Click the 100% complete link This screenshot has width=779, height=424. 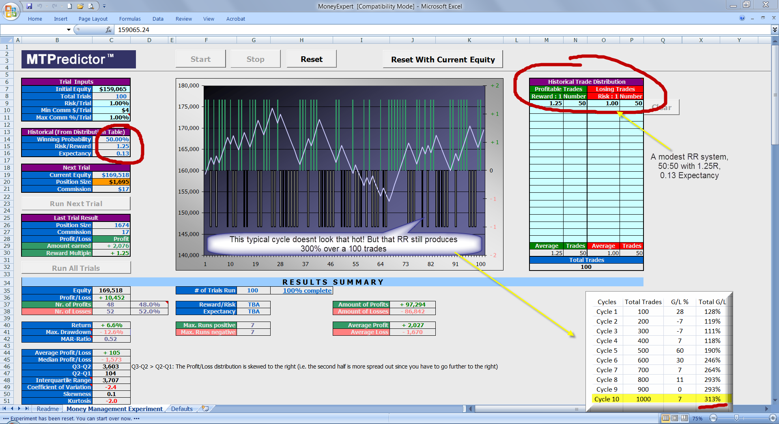point(307,290)
